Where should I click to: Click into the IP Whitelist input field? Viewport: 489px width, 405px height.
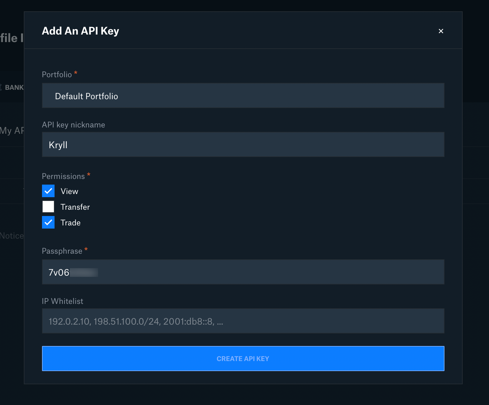tap(243, 321)
